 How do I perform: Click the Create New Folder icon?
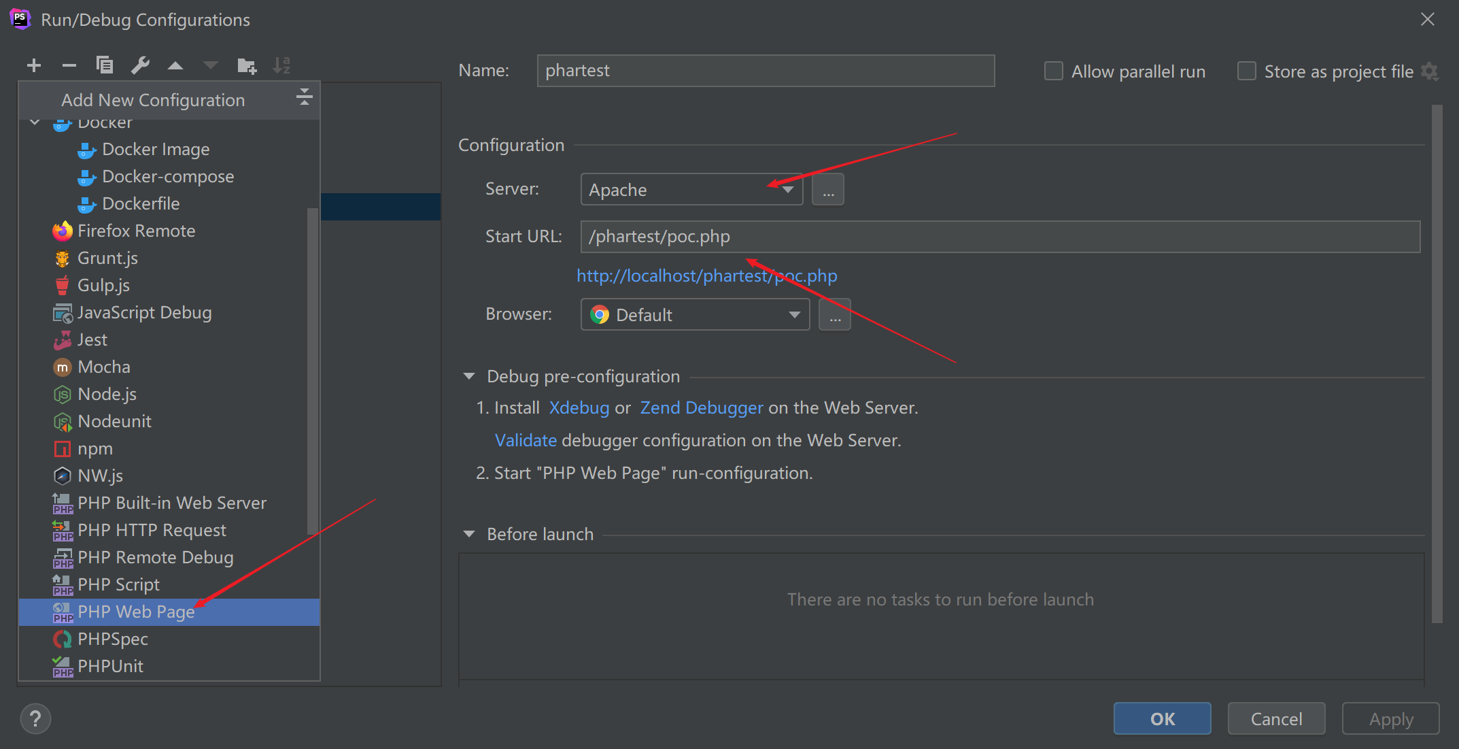click(x=246, y=65)
